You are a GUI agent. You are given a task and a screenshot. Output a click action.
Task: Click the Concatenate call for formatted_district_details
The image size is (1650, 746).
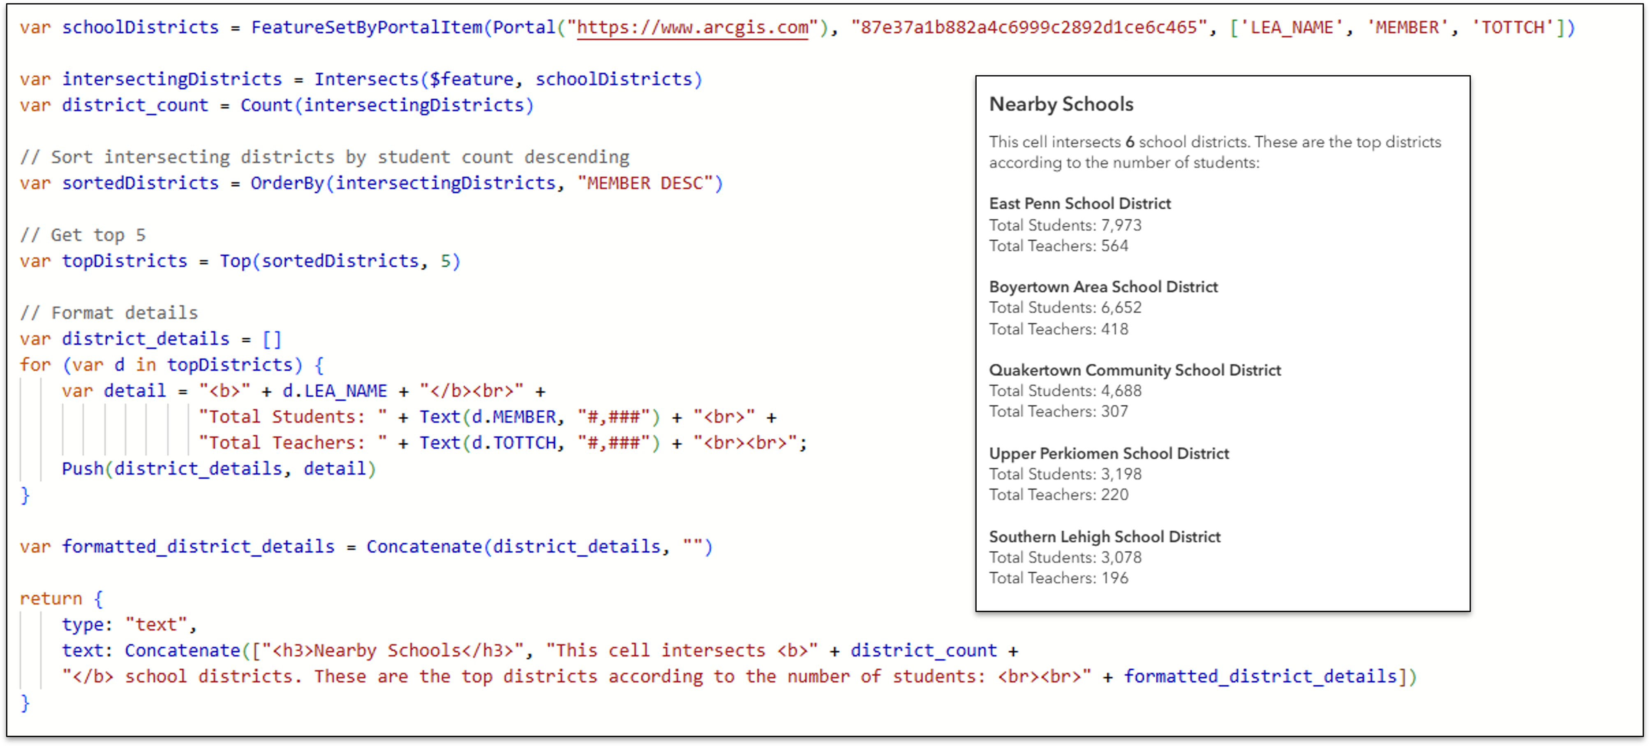click(538, 546)
